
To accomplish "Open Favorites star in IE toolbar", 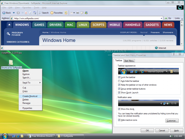I will [x=57, y=13].
